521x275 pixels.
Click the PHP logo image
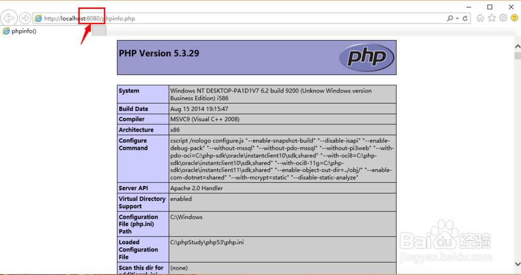pos(366,58)
